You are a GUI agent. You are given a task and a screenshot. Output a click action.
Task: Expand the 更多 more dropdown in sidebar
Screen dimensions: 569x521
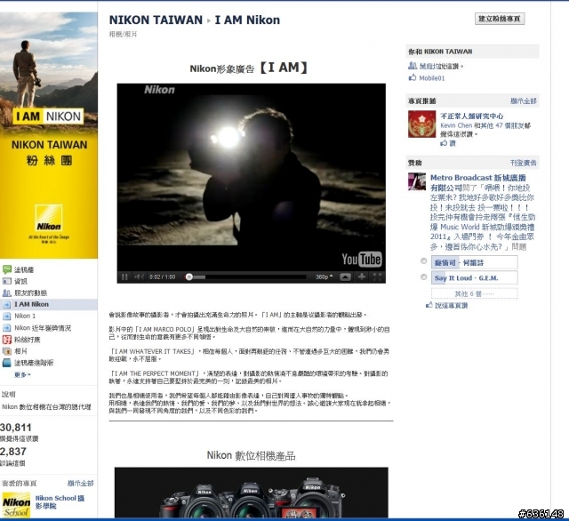[22, 374]
